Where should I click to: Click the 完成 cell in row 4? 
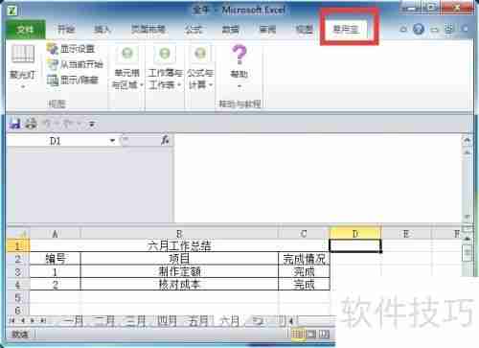[x=304, y=285]
